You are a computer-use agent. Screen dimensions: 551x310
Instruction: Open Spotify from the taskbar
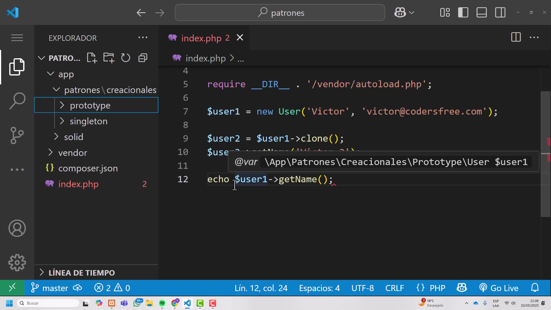[162, 303]
